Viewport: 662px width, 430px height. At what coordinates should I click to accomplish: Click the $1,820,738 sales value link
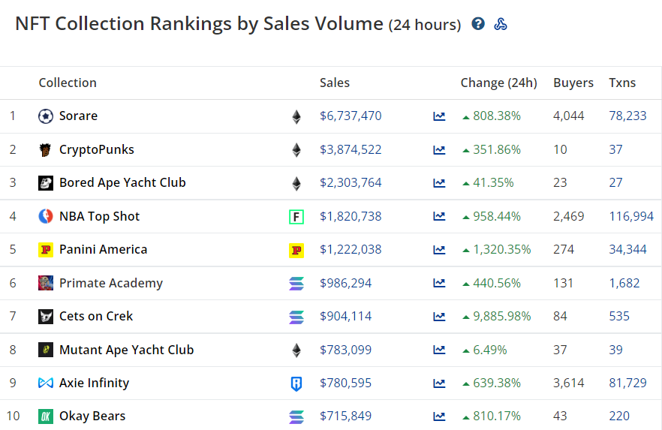pos(351,216)
